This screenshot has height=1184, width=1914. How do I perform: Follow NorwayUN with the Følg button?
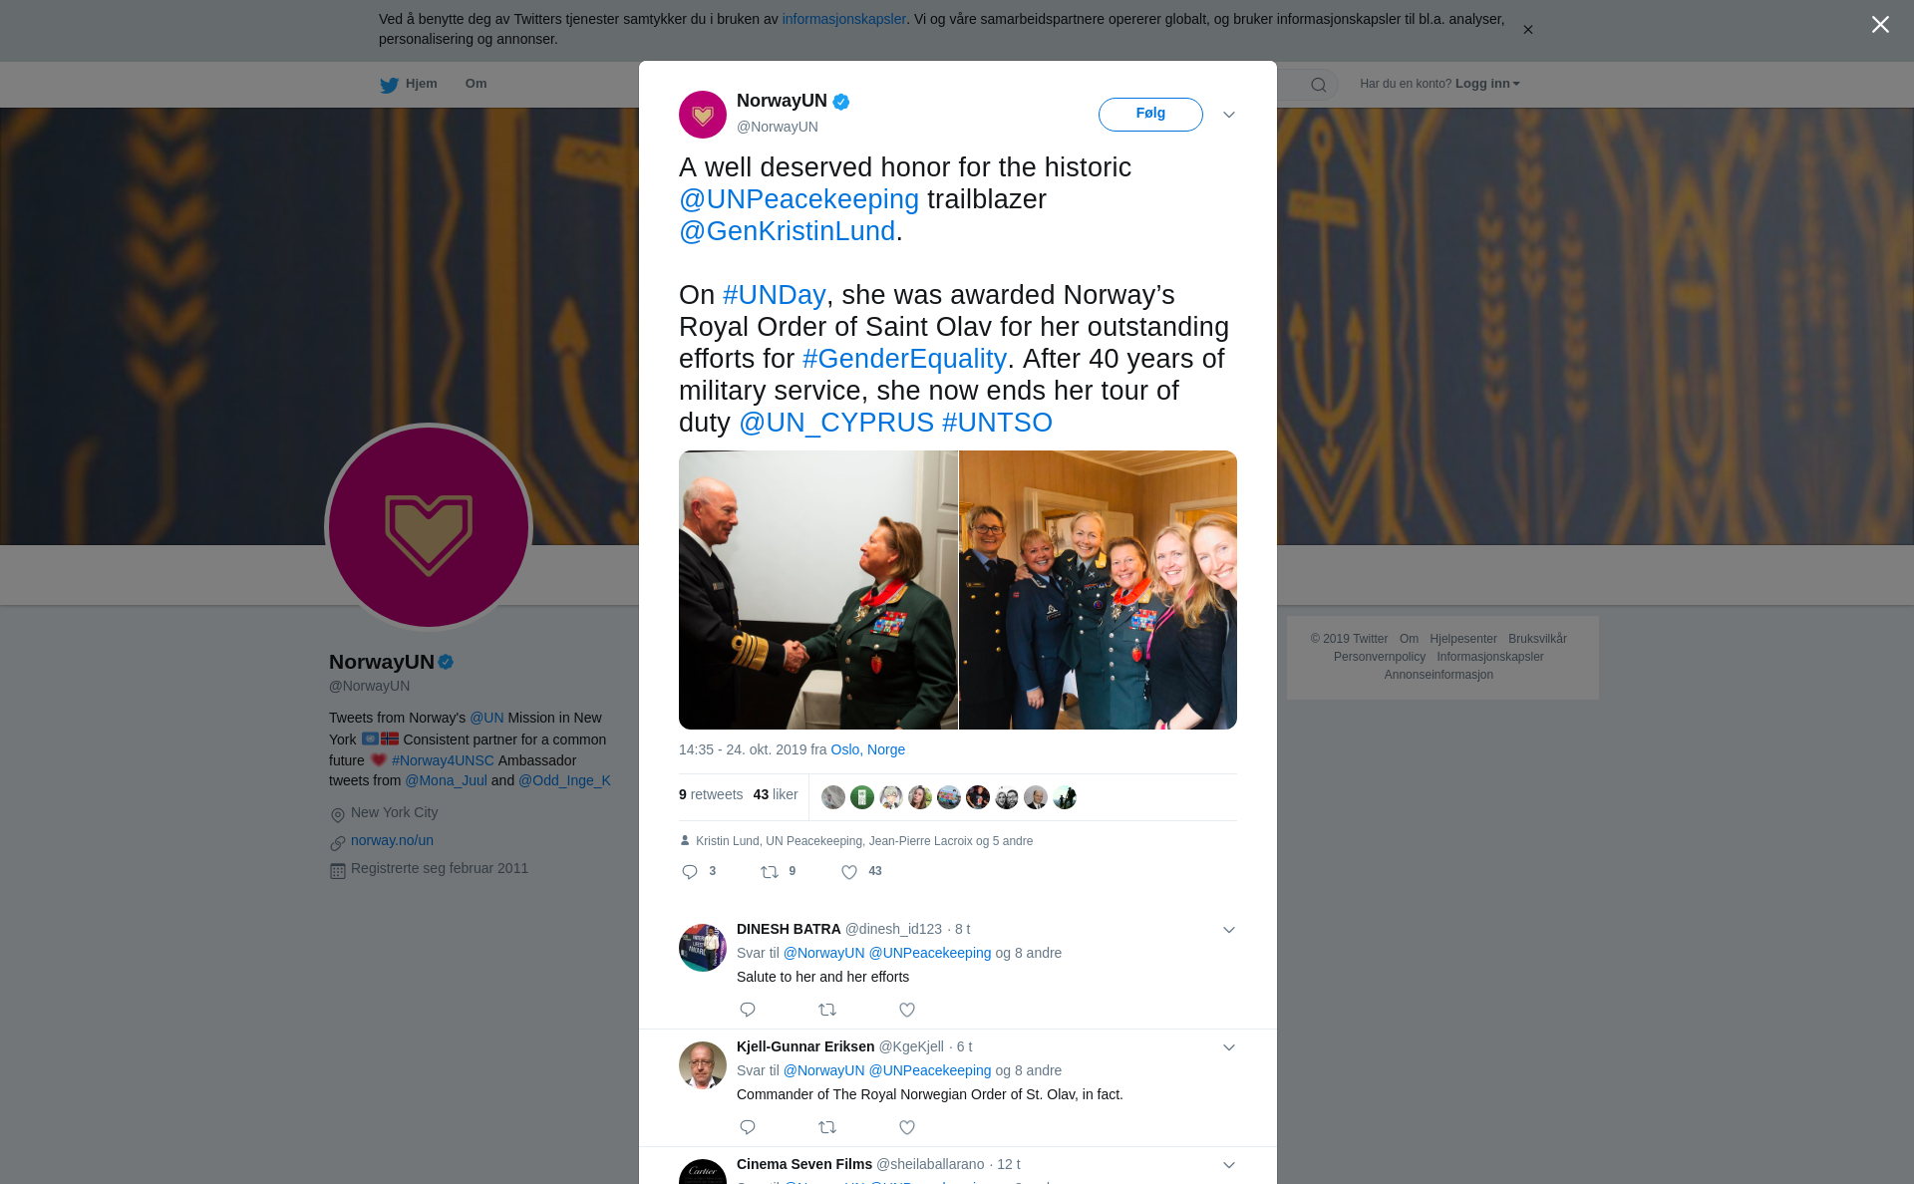[1150, 115]
